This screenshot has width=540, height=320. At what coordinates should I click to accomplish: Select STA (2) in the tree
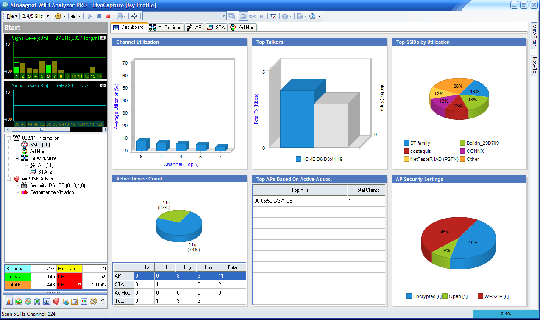tap(46, 172)
